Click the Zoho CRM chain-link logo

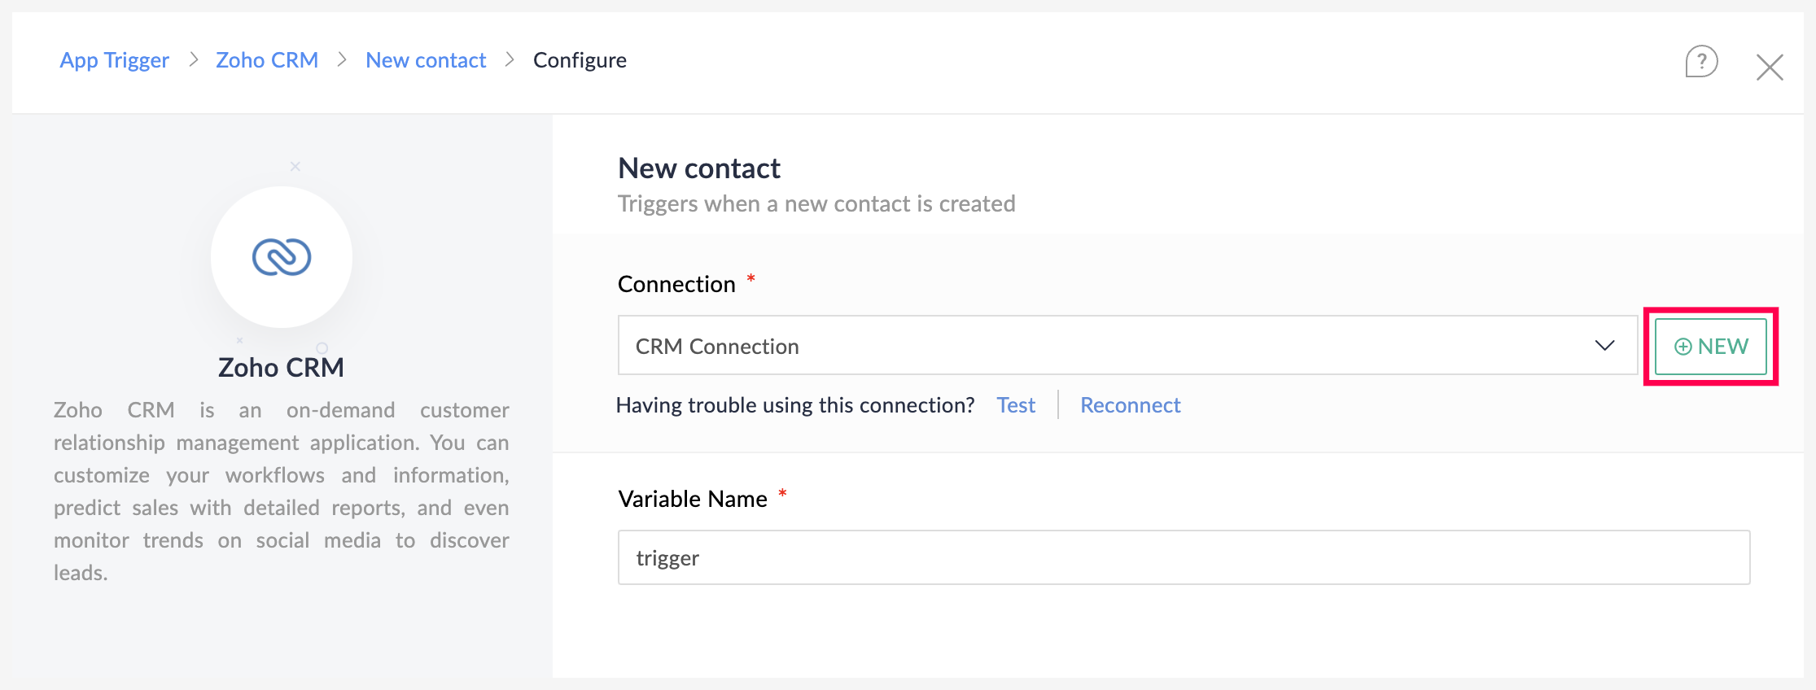point(282,257)
